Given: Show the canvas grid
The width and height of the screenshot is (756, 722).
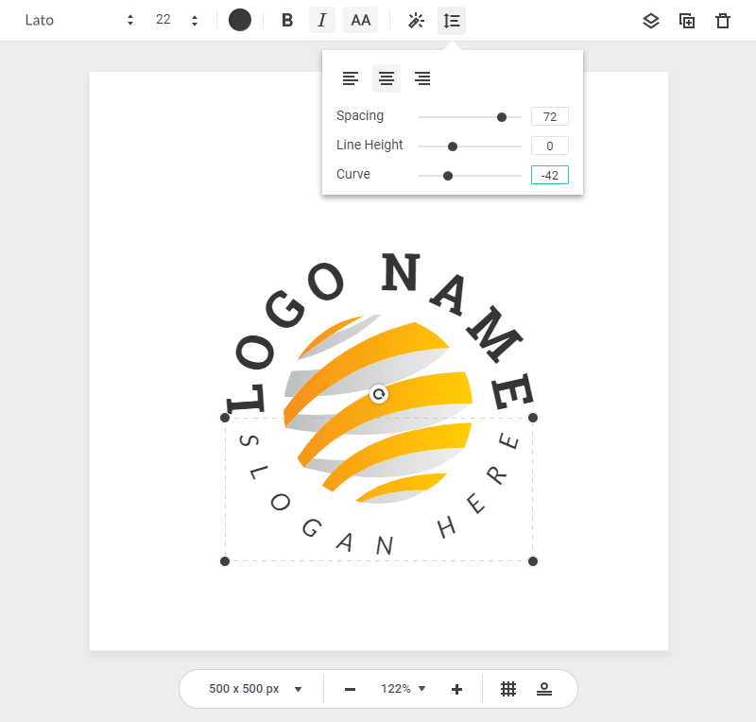Looking at the screenshot, I should (x=508, y=689).
